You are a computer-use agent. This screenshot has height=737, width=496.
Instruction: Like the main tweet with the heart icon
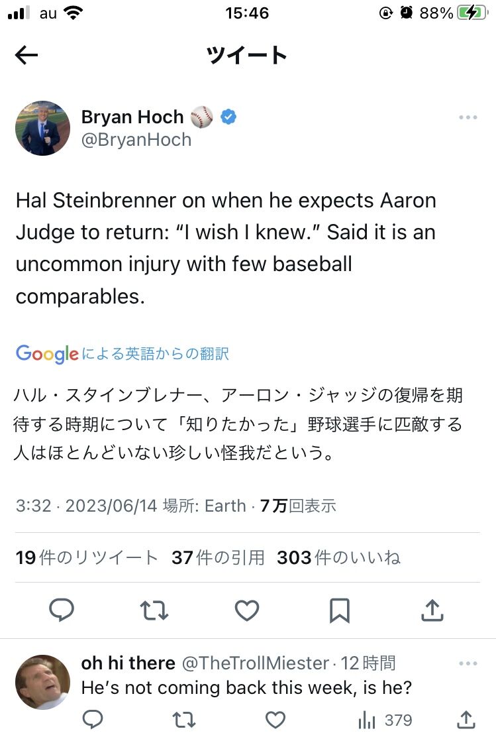(x=246, y=610)
